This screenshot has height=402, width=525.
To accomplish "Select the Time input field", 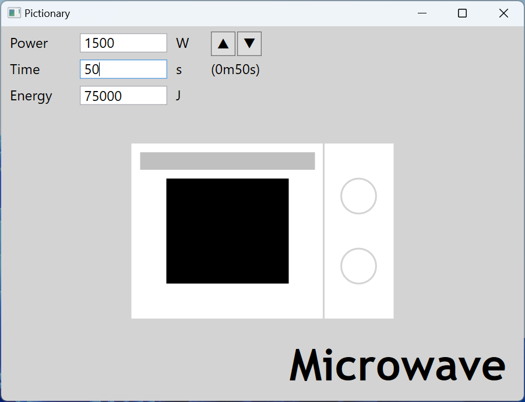I will click(x=122, y=69).
